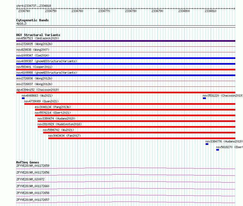
Task: Open the nsv4099387 (gnomADStructuralVariants) label
Action: [47, 61]
